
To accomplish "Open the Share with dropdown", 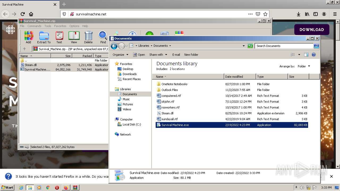I will point(158,55).
